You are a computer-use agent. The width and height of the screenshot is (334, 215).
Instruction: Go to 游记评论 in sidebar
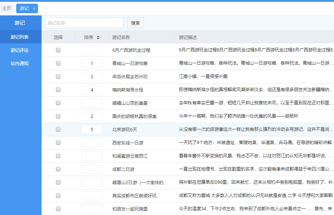pos(20,50)
